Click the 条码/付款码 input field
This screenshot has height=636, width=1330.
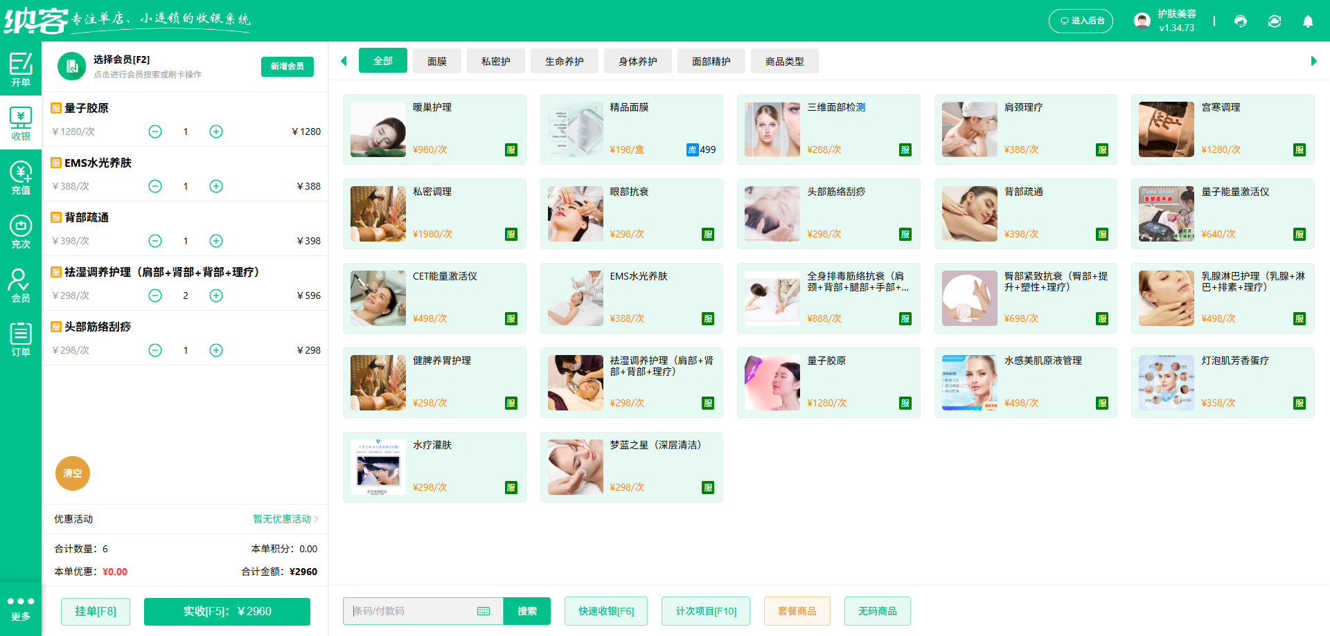click(x=412, y=611)
